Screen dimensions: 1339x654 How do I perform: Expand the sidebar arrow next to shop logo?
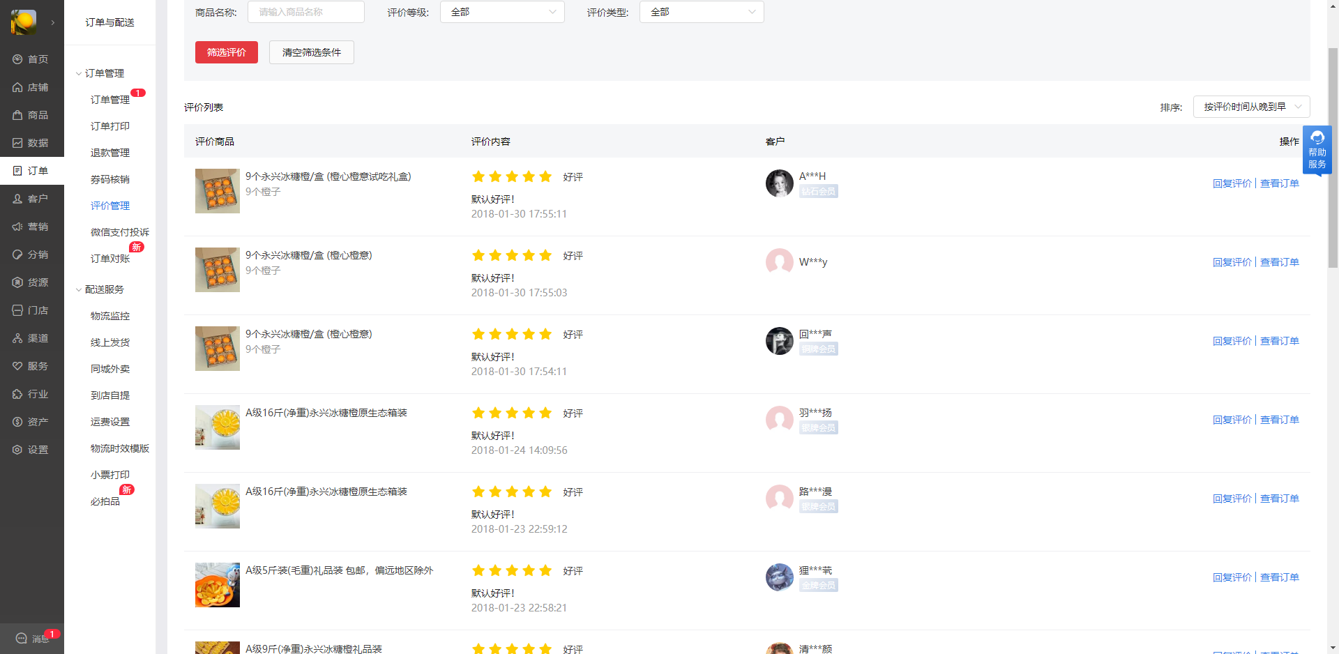[x=53, y=22]
